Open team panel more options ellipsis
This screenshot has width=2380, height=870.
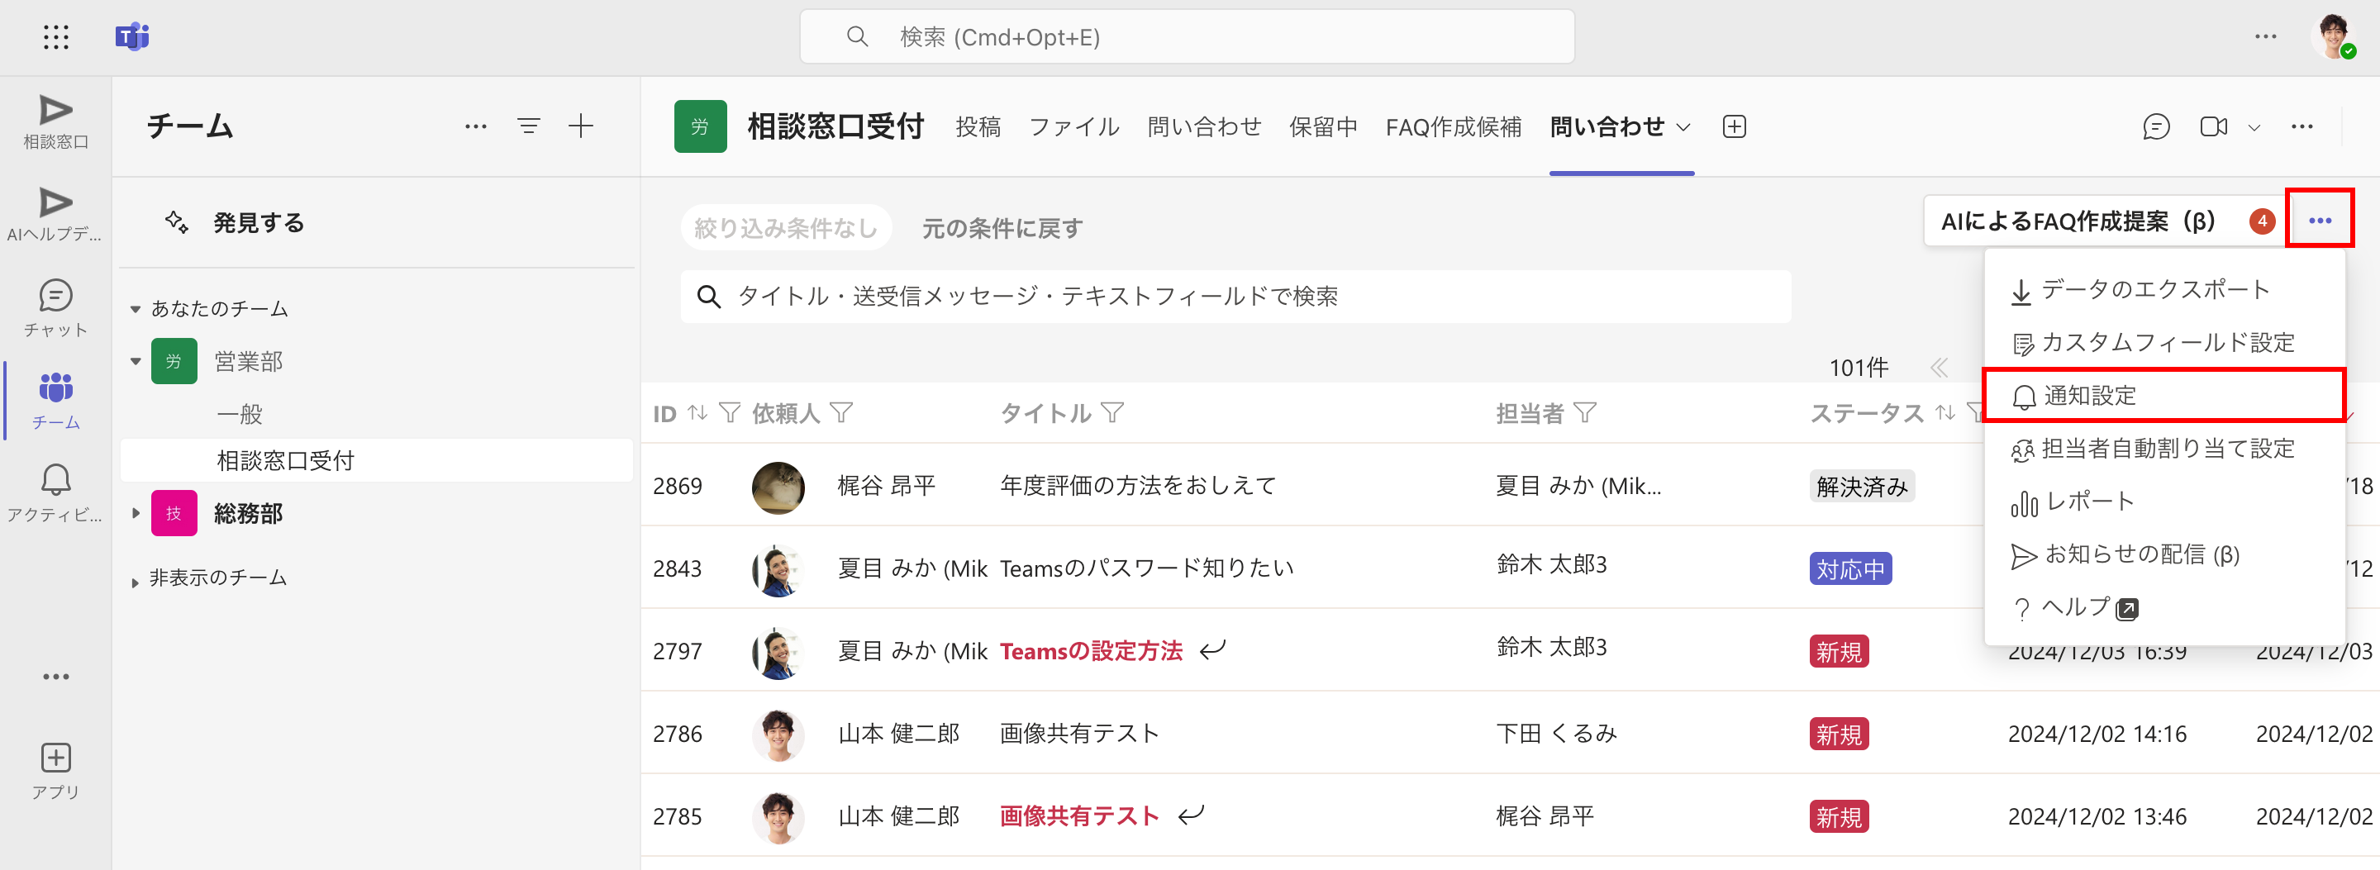pos(476,126)
